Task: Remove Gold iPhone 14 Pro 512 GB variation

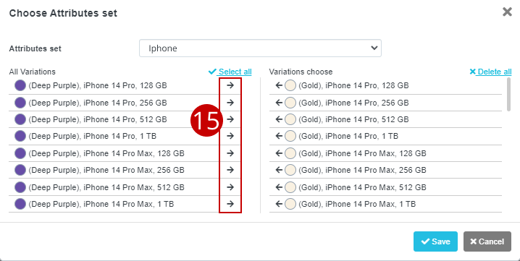Action: tap(279, 119)
